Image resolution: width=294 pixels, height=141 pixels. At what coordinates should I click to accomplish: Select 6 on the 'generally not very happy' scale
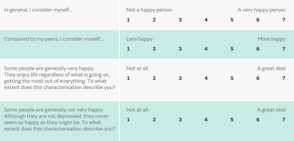[258, 120]
